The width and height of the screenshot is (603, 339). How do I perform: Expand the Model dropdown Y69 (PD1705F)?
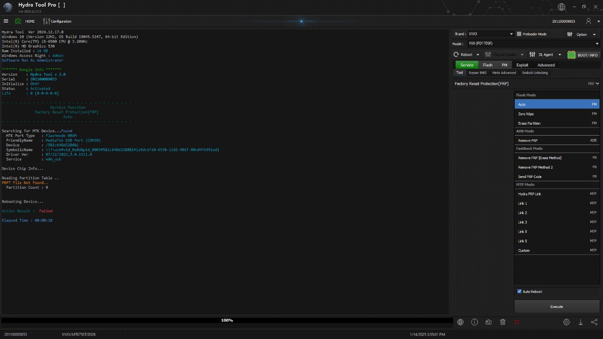(x=533, y=44)
